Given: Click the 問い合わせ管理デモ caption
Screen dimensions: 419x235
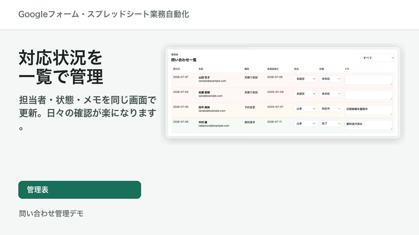Looking at the screenshot, I should (52, 213).
